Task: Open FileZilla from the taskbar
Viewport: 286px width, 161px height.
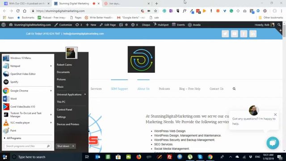Action: tap(169, 157)
